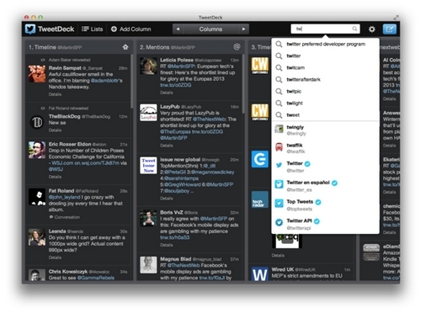Click the compose new tweet button
The image size is (421, 313).
pos(390,29)
